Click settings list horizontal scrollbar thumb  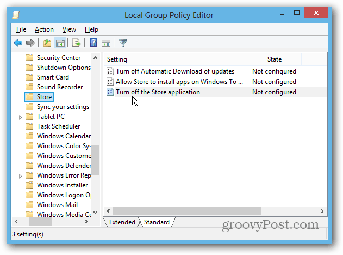pyautogui.click(x=187, y=211)
